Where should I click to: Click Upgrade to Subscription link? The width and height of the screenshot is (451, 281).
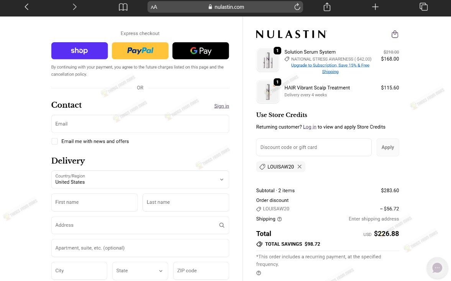pos(330,68)
